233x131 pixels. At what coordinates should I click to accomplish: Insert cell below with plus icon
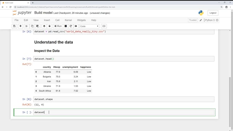(x=20, y=26)
